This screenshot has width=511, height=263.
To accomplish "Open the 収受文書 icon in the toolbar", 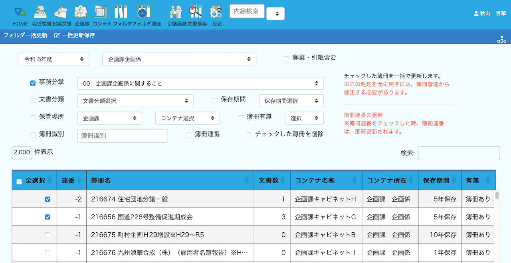I will [x=41, y=13].
